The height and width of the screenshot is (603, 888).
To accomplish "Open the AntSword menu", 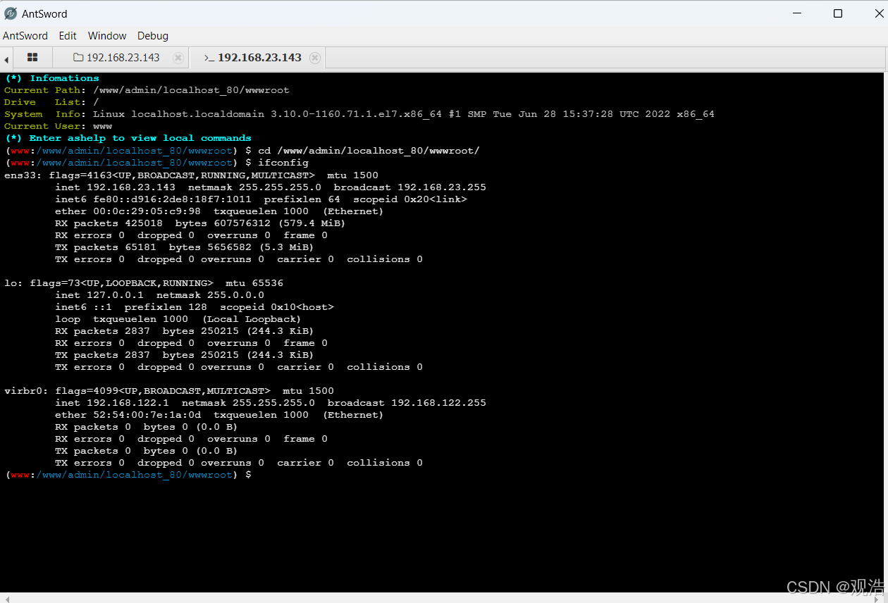I will pyautogui.click(x=25, y=36).
